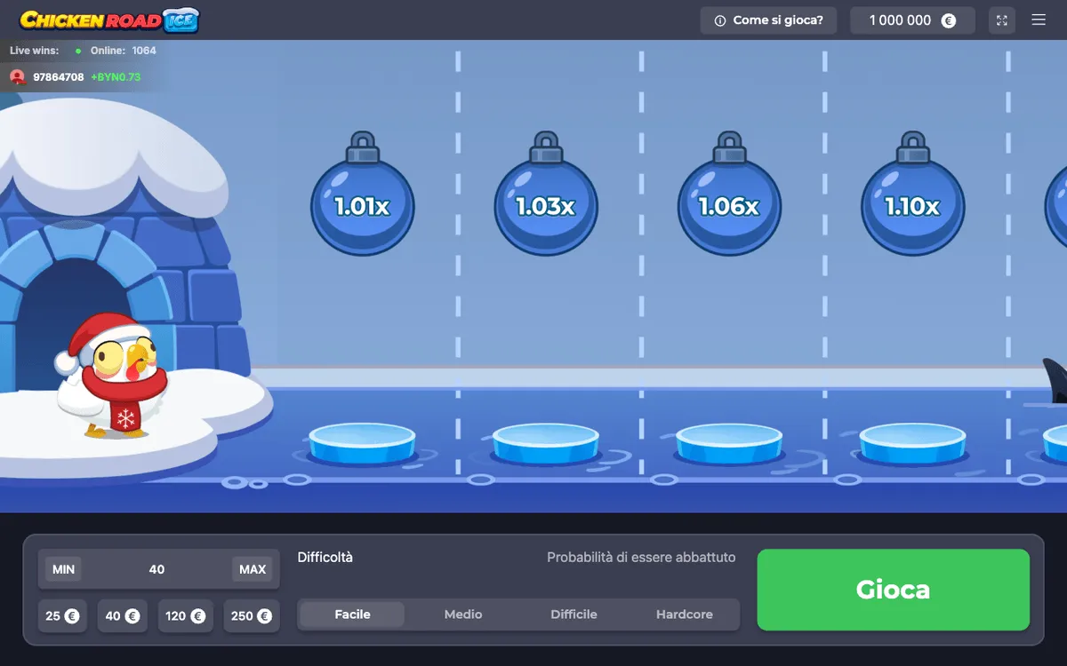This screenshot has width=1067, height=666.
Task: Select Medio difficulty
Action: pos(463,614)
